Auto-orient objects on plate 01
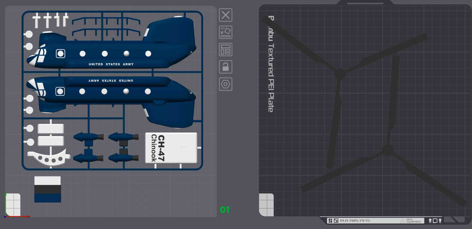The height and width of the screenshot is (229, 472). click(225, 32)
